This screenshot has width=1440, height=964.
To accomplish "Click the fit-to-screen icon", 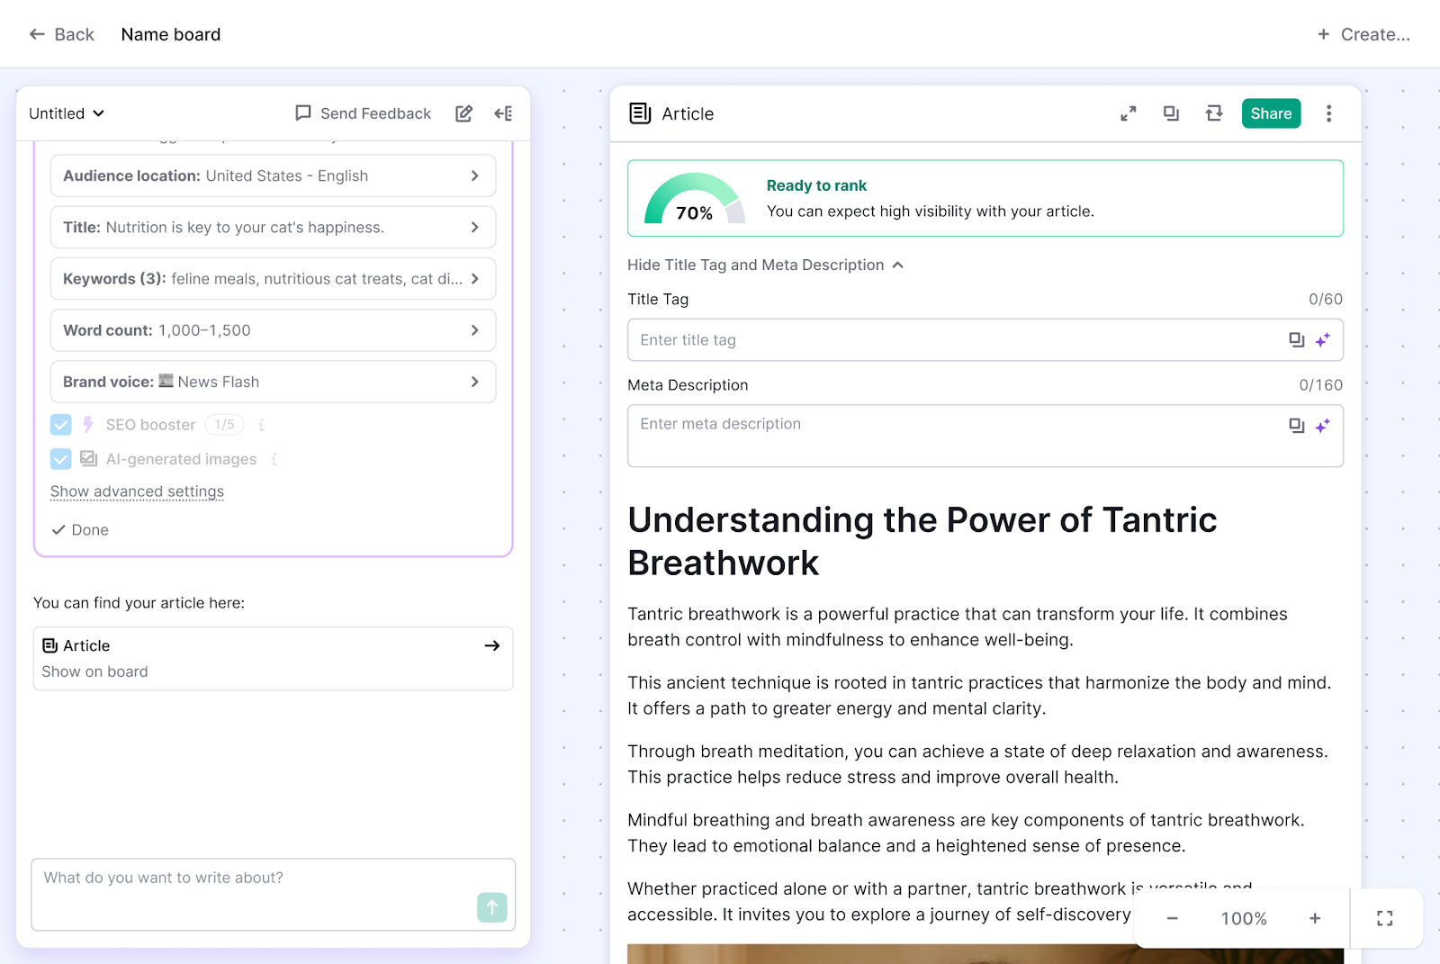I will pos(1384,918).
